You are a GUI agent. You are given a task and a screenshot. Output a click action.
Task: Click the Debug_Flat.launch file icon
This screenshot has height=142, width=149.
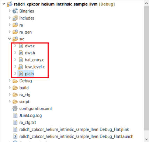[x=15, y=136]
